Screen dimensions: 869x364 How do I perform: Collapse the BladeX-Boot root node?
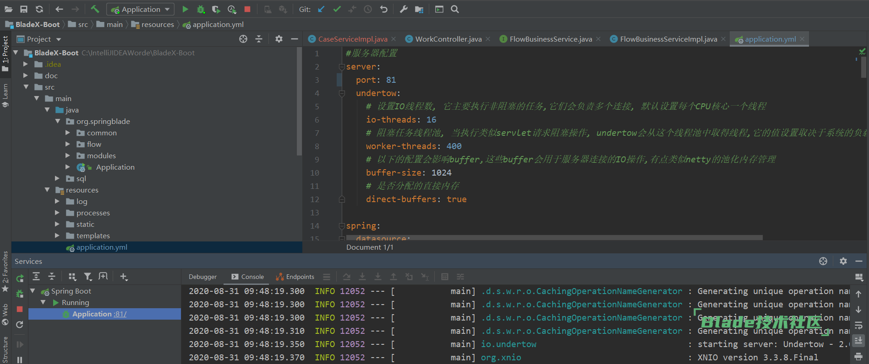click(16, 53)
